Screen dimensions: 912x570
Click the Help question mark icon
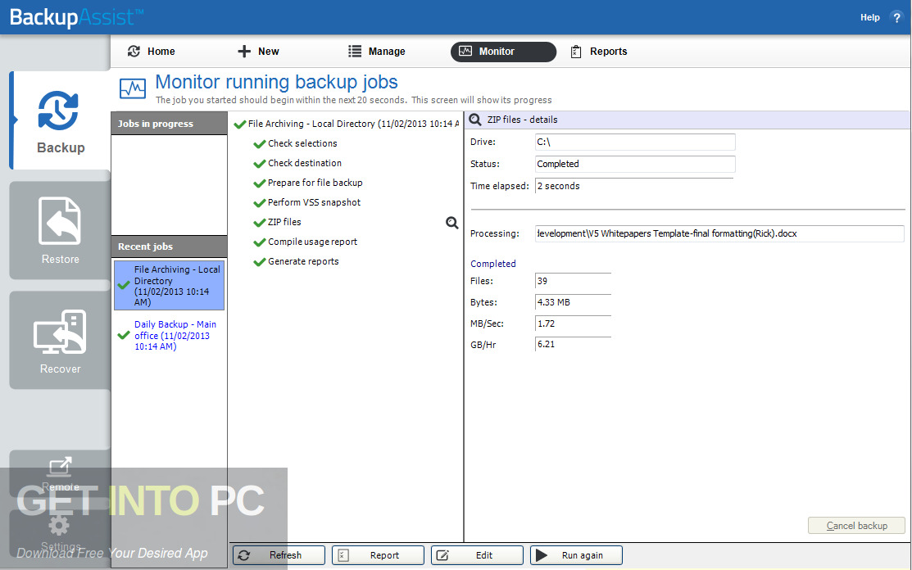pos(896,17)
